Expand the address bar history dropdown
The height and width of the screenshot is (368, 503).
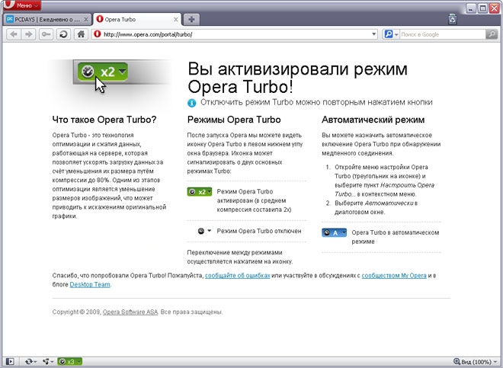373,34
